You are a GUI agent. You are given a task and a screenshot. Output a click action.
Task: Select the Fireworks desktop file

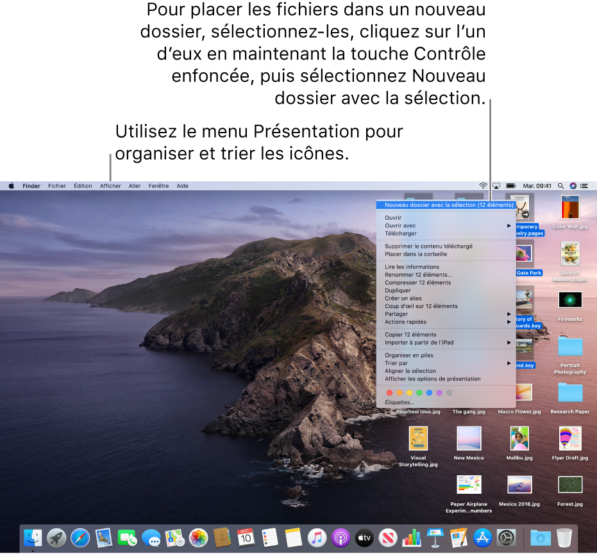(x=570, y=307)
